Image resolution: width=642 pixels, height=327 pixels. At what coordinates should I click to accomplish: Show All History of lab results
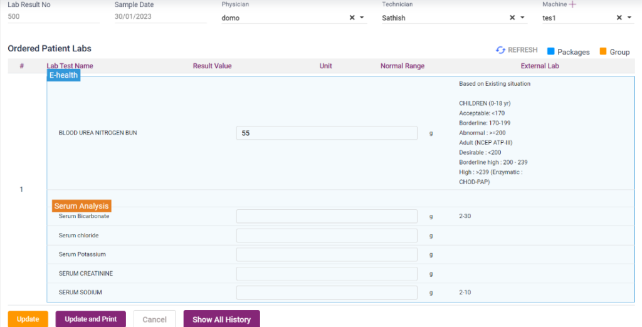[221, 319]
